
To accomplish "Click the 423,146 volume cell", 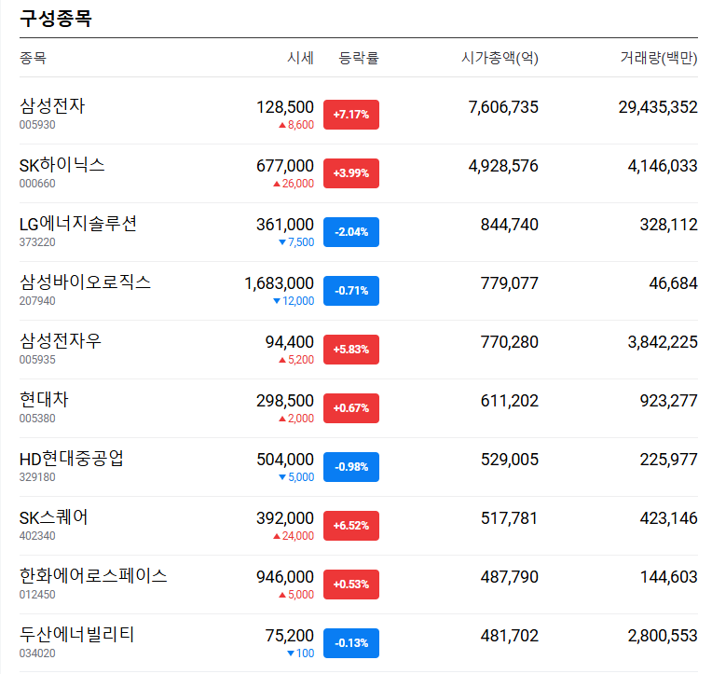I will 668,517.
